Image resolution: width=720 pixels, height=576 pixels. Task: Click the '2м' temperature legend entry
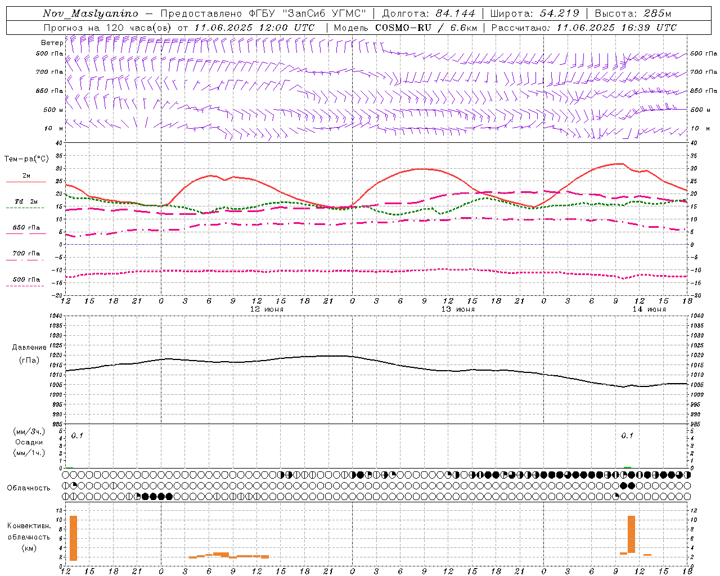[26, 176]
